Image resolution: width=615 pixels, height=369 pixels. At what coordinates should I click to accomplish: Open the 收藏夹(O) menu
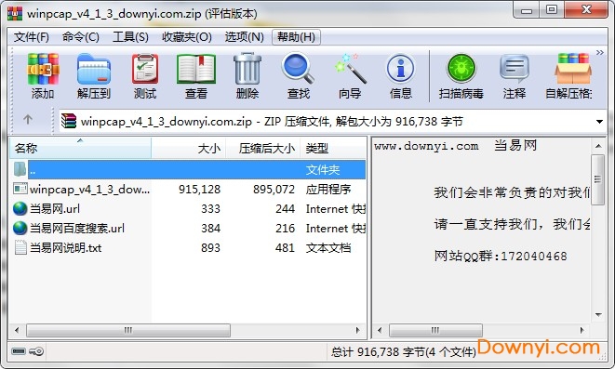click(187, 37)
